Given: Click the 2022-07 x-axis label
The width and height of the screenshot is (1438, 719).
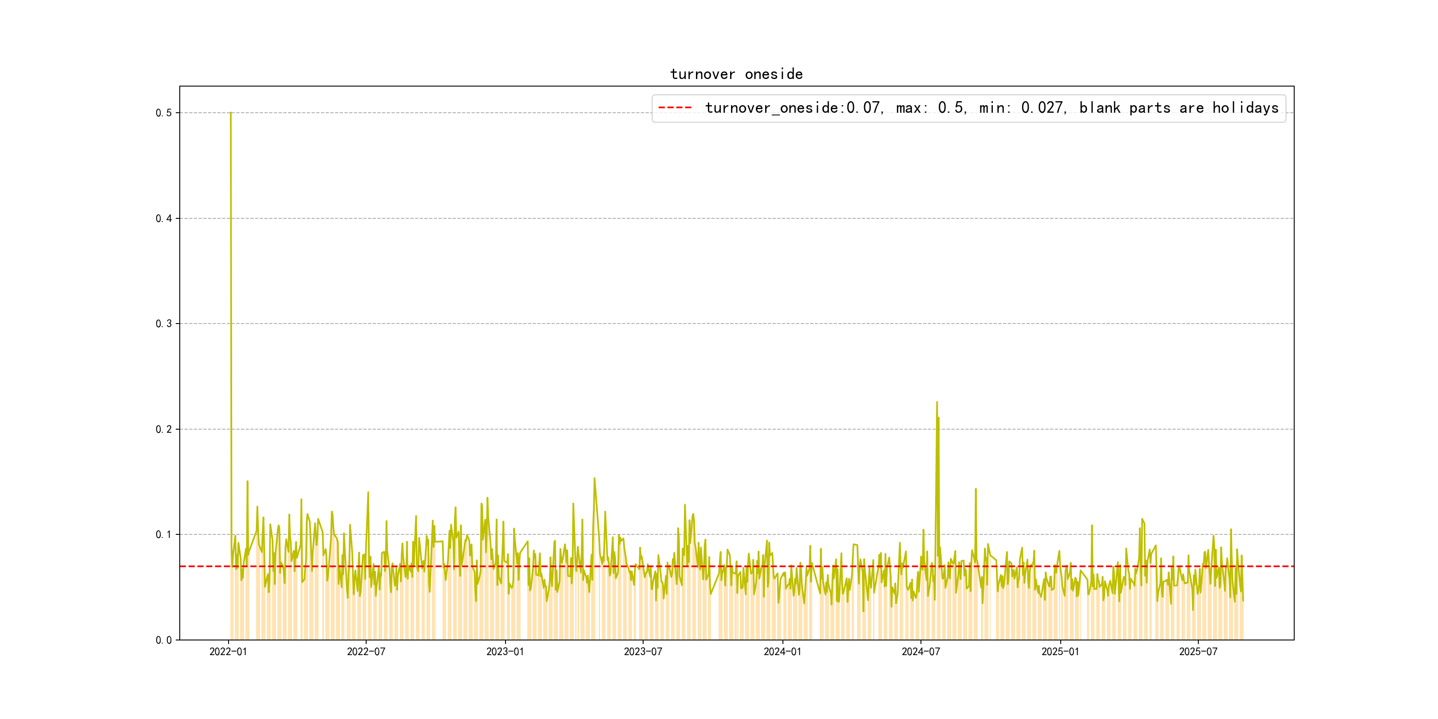Looking at the screenshot, I should click(x=366, y=652).
